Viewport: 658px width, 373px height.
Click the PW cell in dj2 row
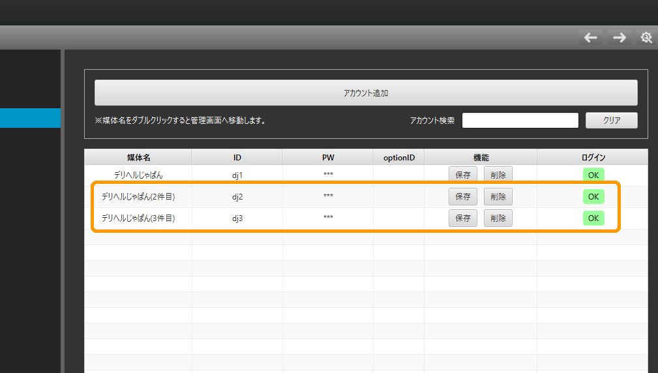(x=328, y=197)
